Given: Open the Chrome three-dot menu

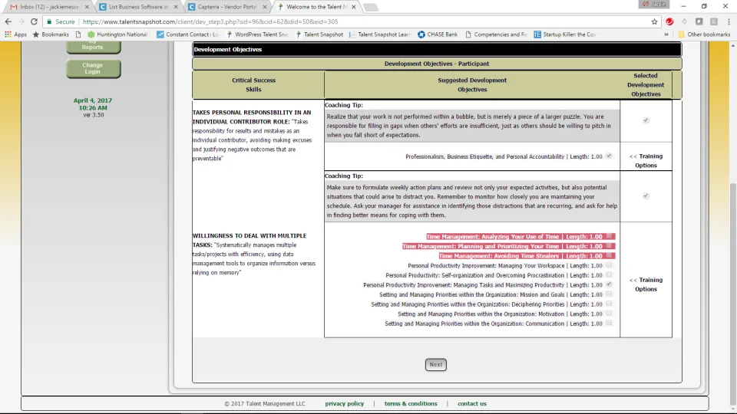Looking at the screenshot, I should (x=729, y=21).
